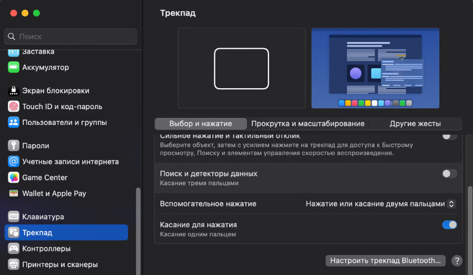The image size is (473, 275).
Task: Click the Принтеры и сканеры printer icon
Action: coord(13,265)
